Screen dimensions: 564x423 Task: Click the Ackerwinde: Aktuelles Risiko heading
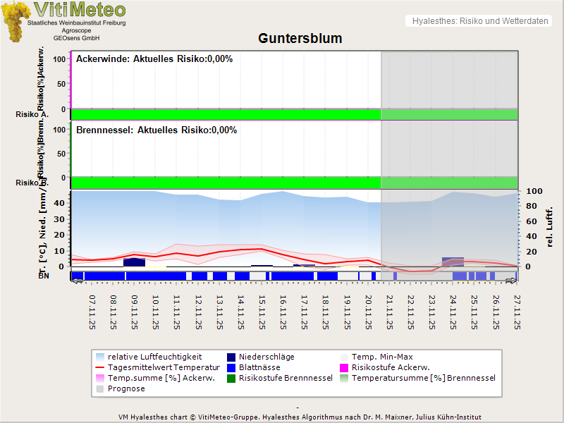tap(154, 59)
